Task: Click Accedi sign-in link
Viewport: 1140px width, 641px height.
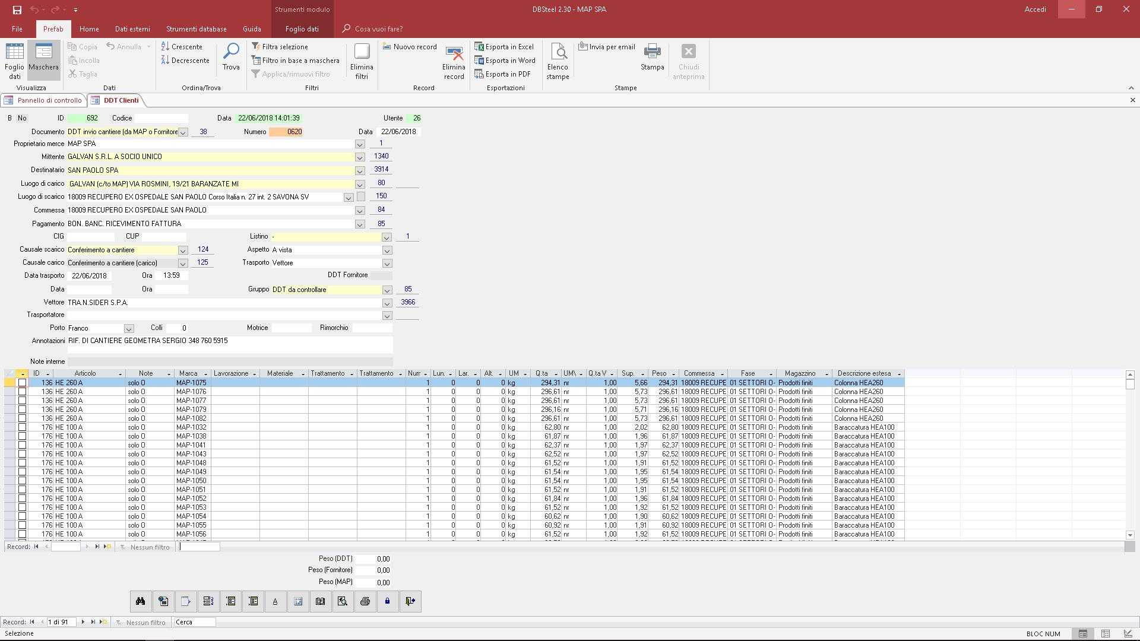Action: point(1035,9)
